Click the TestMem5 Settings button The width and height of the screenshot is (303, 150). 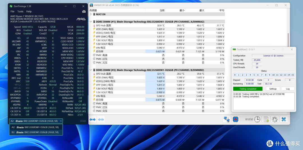pos(273,89)
